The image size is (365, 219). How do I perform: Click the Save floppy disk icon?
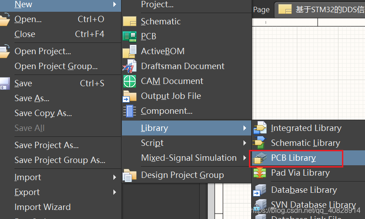click(5, 84)
